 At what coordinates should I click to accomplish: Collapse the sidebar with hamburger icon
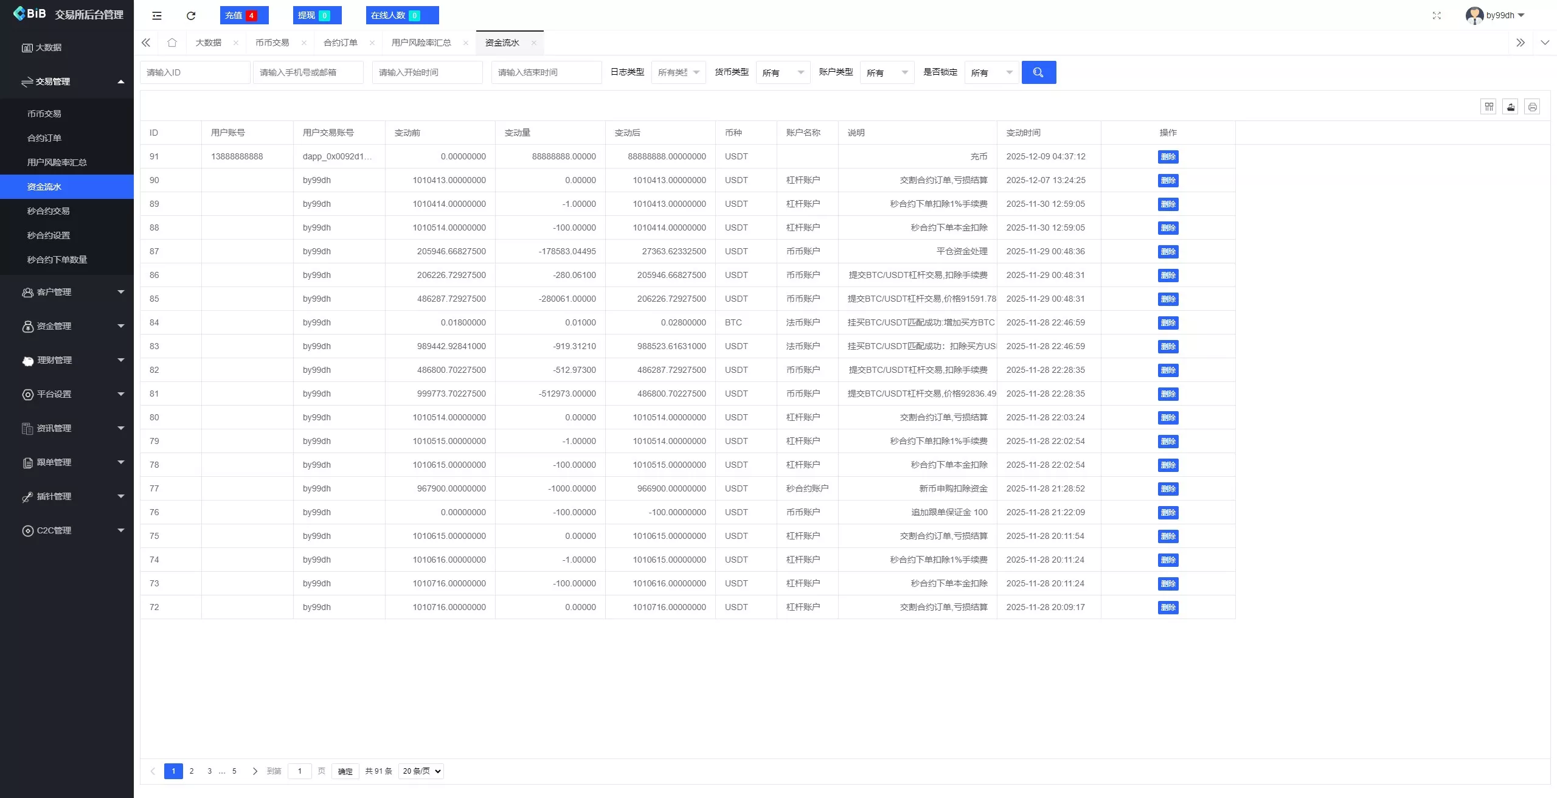(157, 15)
